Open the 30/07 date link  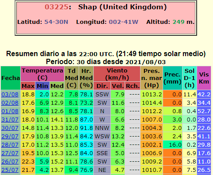10,128
